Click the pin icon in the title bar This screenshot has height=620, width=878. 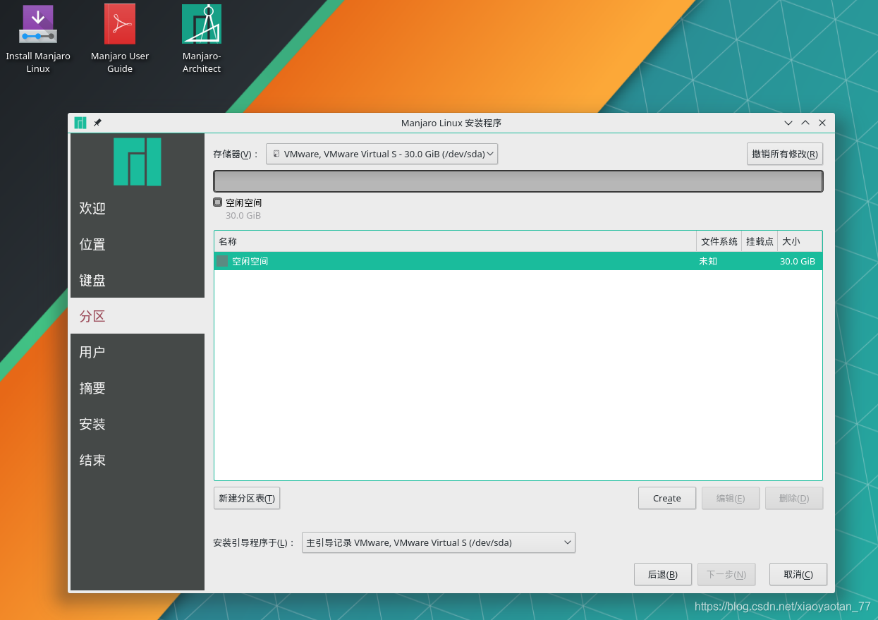coord(98,123)
